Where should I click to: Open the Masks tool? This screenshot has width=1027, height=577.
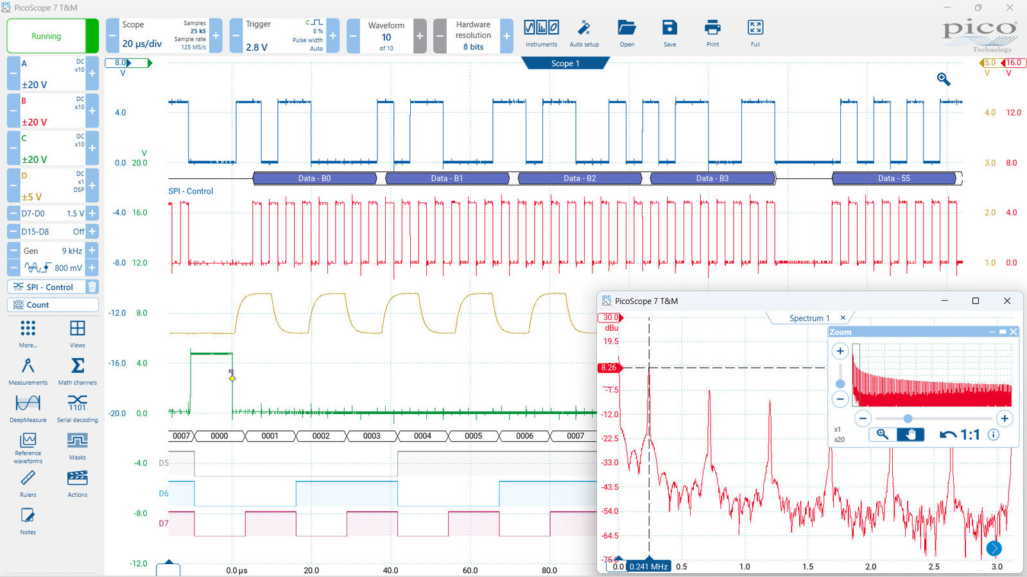[77, 446]
